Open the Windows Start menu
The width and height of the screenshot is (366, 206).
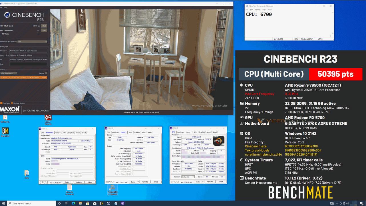[3, 203]
